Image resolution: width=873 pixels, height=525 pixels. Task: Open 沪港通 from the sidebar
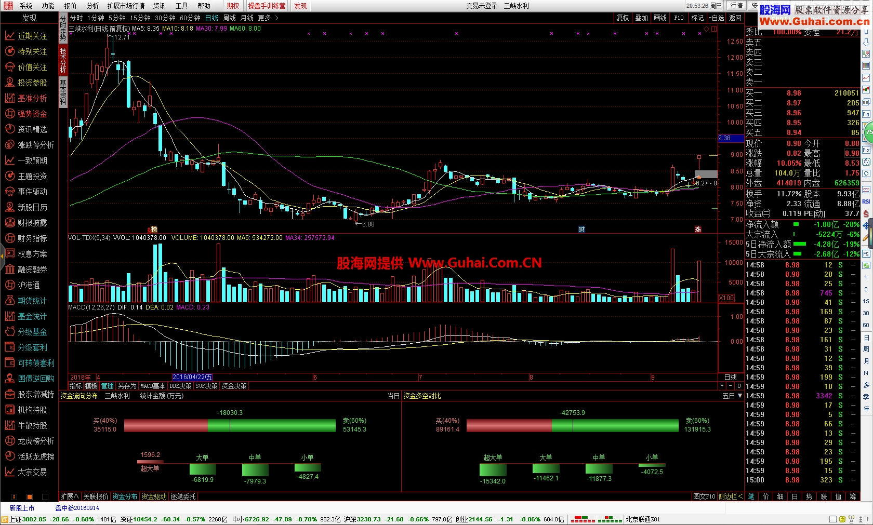28,285
